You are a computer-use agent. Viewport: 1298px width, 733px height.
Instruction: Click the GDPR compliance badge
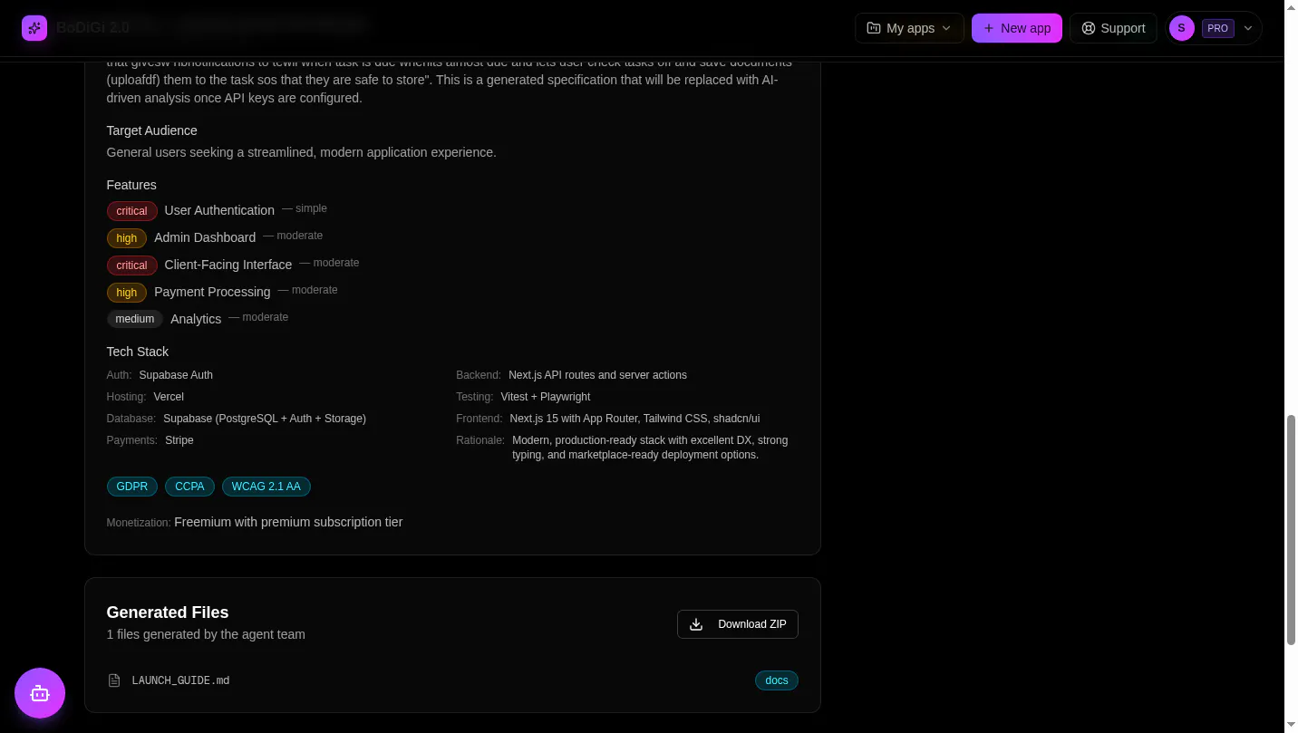tap(132, 487)
